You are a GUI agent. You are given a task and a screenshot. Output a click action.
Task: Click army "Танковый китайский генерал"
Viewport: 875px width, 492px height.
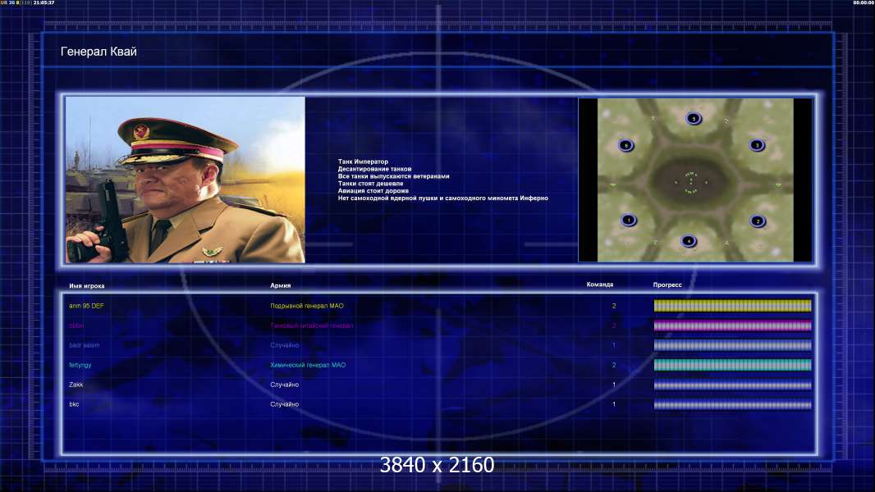click(311, 326)
